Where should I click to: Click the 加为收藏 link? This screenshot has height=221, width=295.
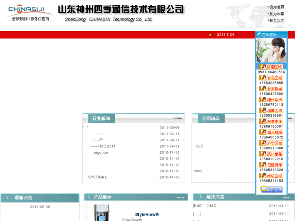tap(277, 14)
